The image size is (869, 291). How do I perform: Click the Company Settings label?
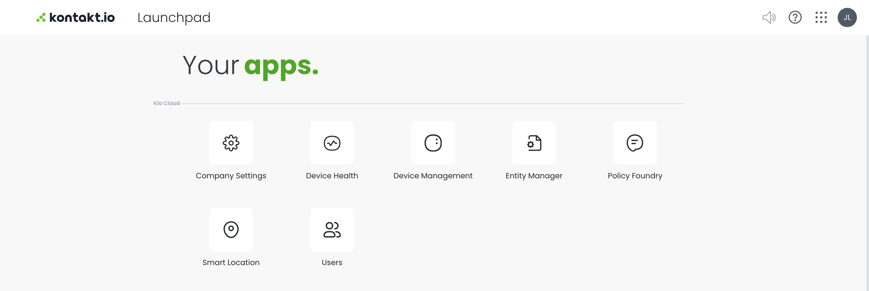(231, 176)
